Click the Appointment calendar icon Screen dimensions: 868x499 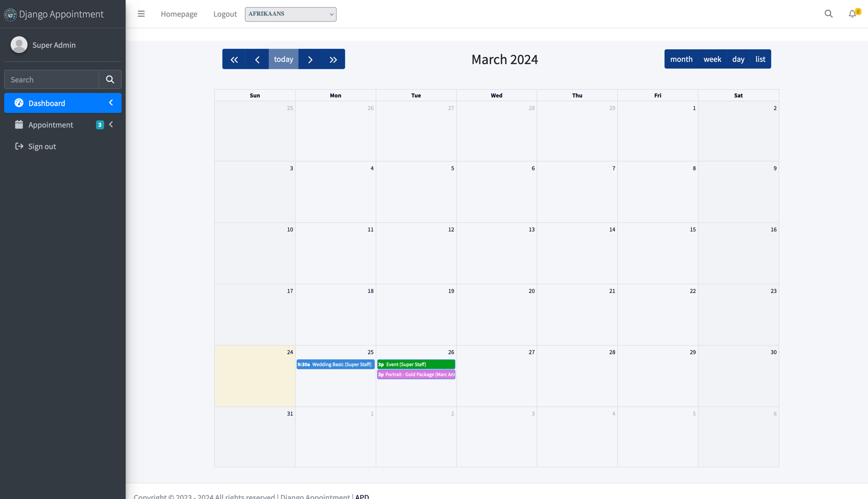pos(19,124)
